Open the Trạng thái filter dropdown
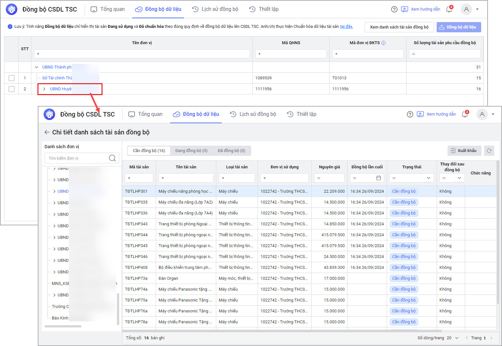 pyautogui.click(x=428, y=178)
